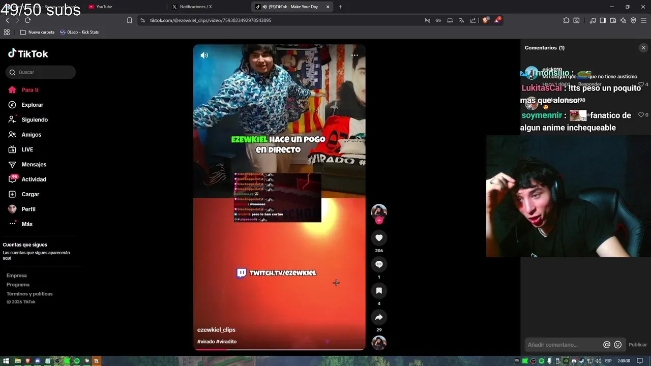
Task: Open Spotify from the taskbar
Action: [x=77, y=361]
